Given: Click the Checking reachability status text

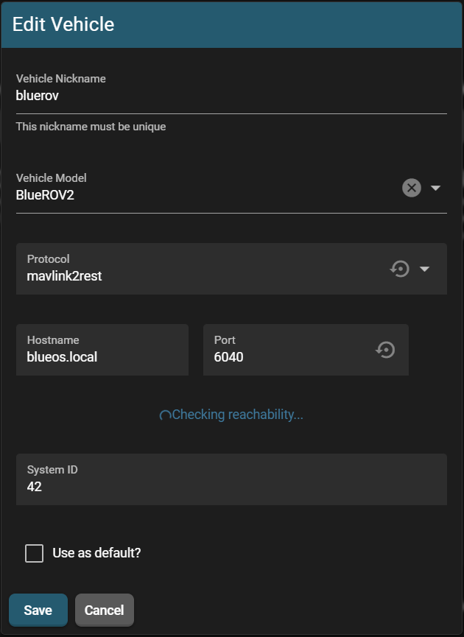Looking at the screenshot, I should click(x=237, y=415).
